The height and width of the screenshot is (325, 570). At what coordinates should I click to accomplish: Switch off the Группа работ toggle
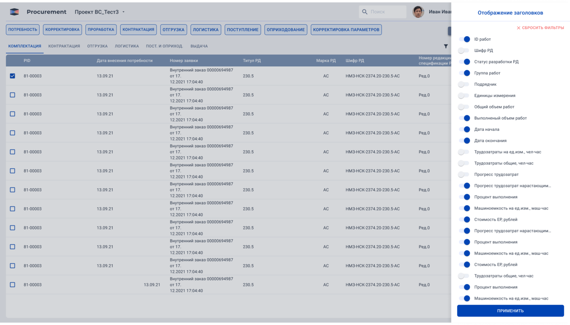click(x=464, y=73)
